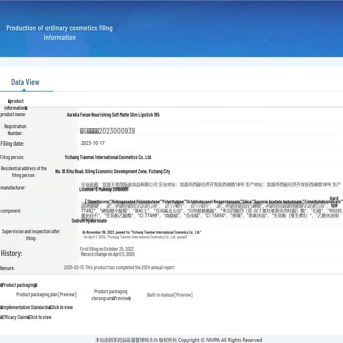Click filing person Yichang Tianmei International Cosmetics

(108, 157)
